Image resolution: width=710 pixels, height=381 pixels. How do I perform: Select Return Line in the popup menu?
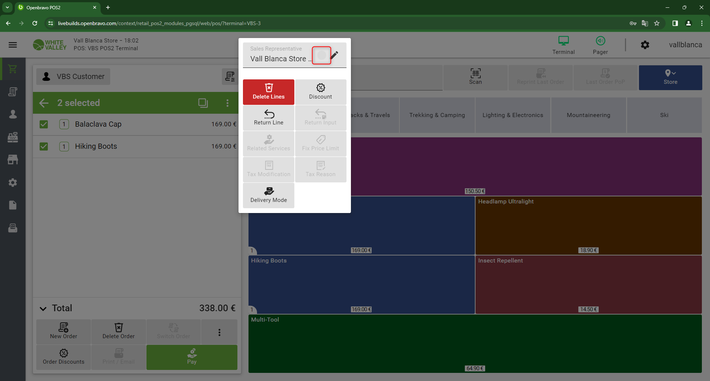coord(268,118)
